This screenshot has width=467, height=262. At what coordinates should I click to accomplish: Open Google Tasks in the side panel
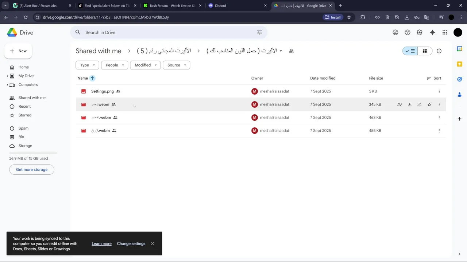tap(459, 79)
